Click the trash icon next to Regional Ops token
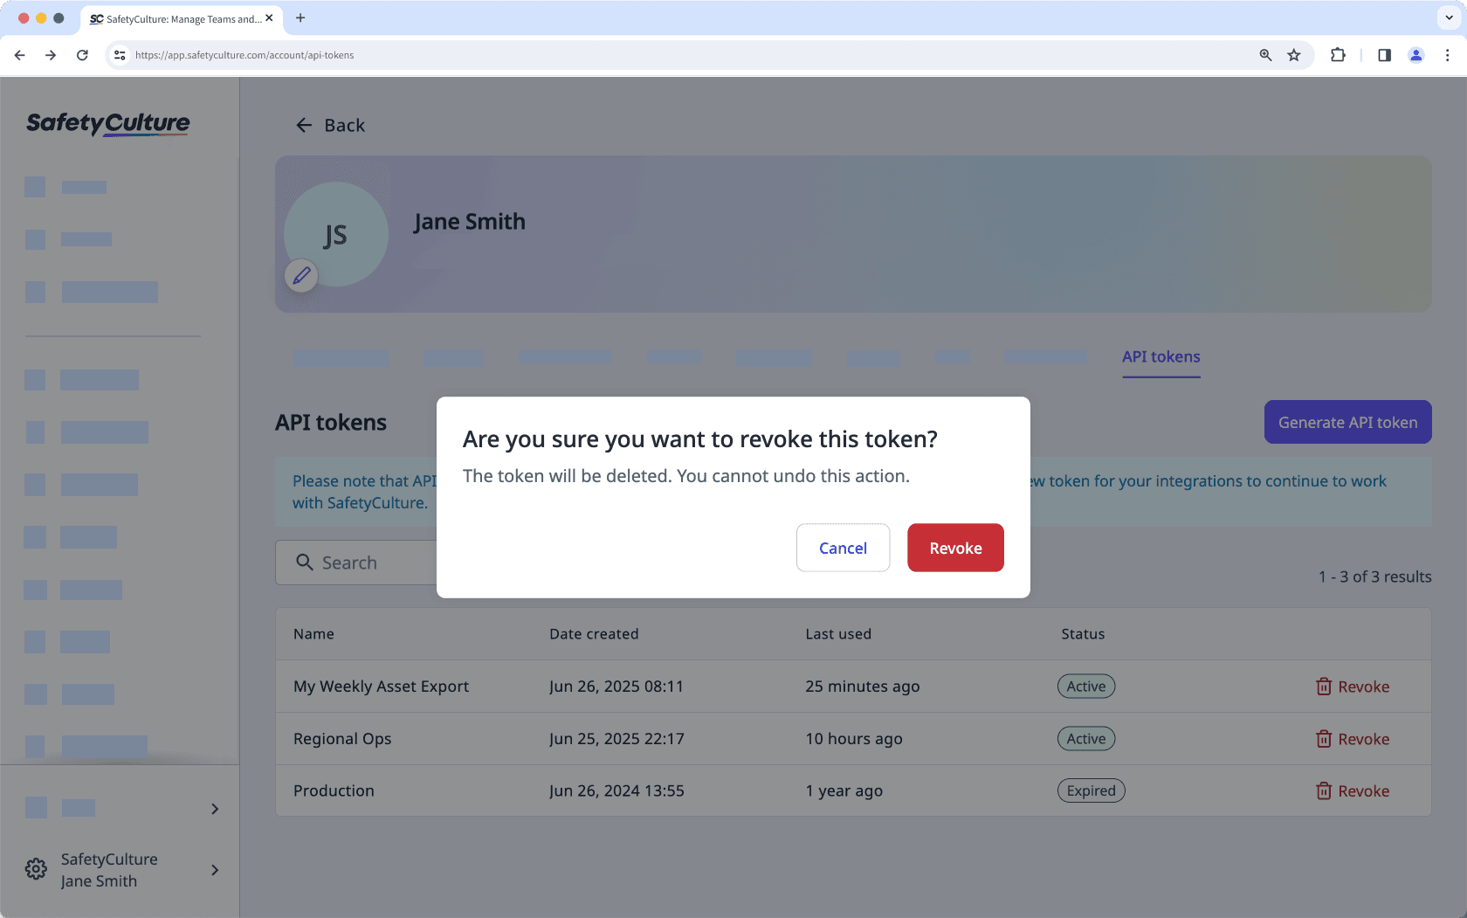Screen dimensions: 1467x918 pyautogui.click(x=1323, y=739)
